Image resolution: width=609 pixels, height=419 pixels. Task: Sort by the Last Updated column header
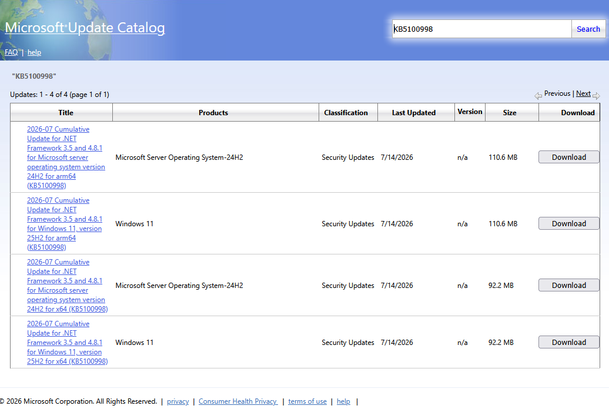(414, 113)
